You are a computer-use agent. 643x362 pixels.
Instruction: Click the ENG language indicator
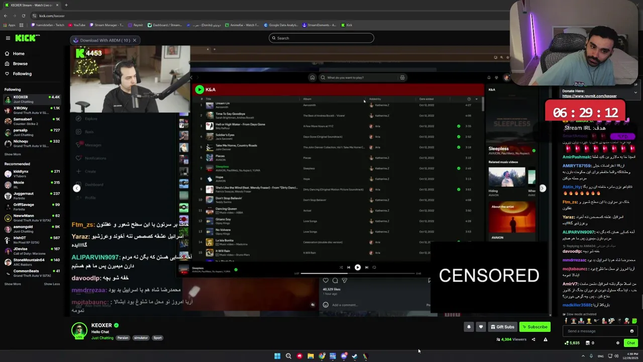tap(600, 356)
